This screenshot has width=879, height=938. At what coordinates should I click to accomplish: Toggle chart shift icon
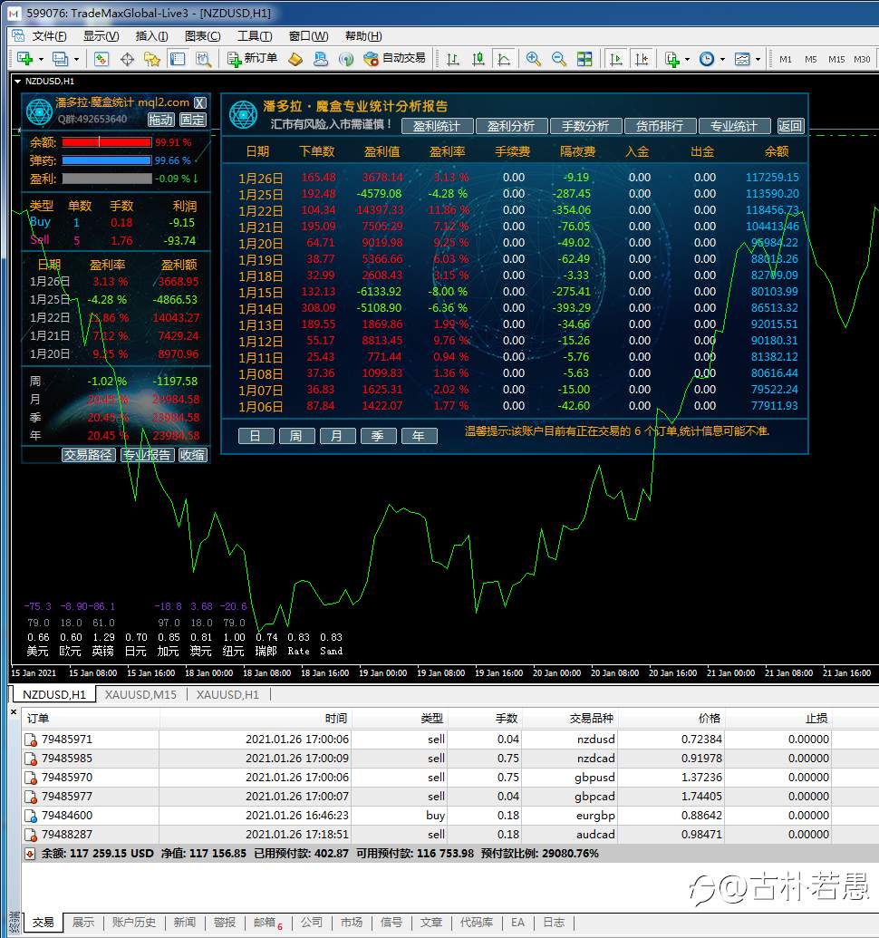[x=641, y=59]
